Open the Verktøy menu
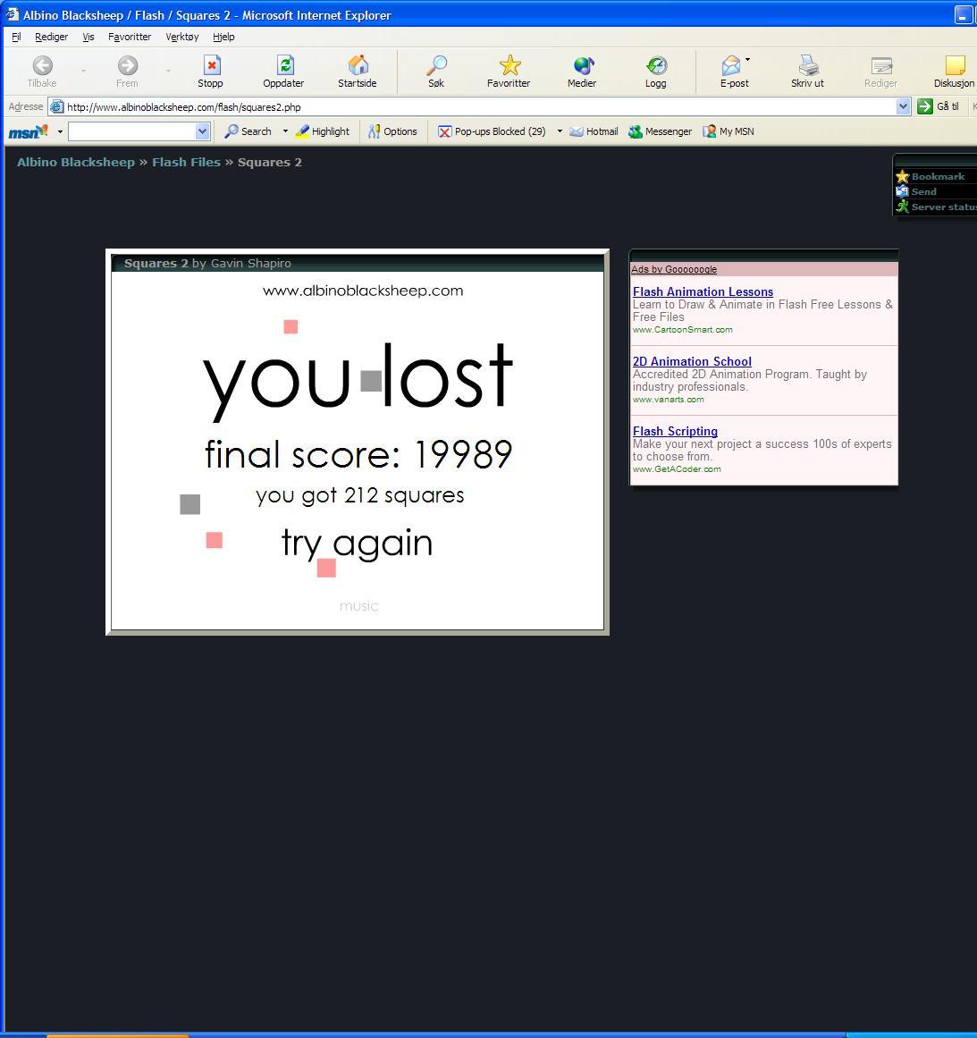 pos(182,37)
